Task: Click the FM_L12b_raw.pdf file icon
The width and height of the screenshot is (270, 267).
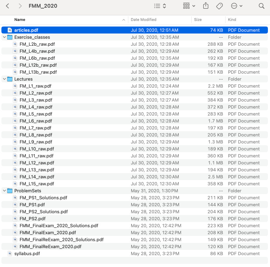Action: coord(15,65)
